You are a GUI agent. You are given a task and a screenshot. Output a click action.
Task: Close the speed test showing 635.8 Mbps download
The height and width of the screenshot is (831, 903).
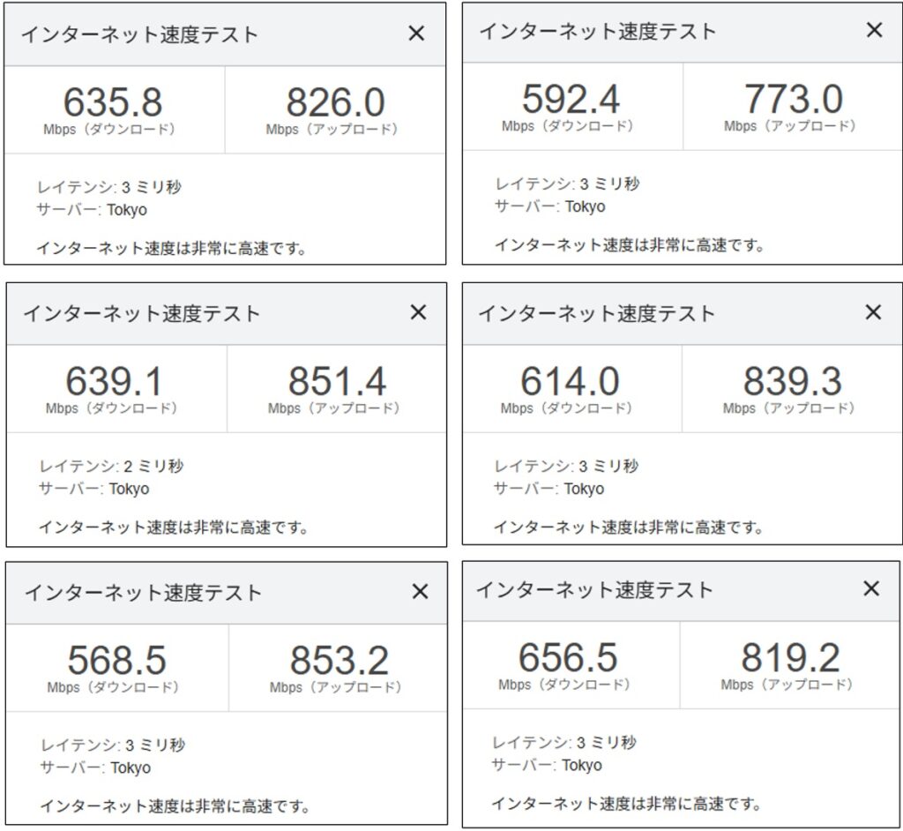coord(416,34)
